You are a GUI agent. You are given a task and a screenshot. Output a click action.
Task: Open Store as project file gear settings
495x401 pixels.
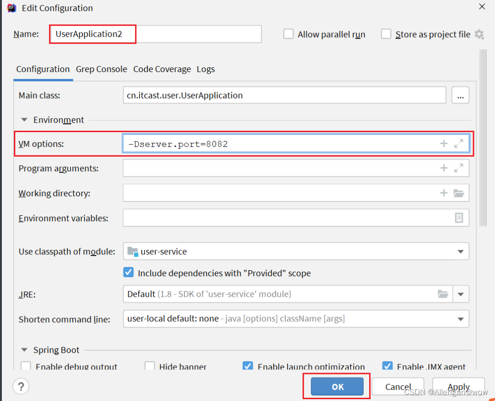pyautogui.click(x=479, y=34)
